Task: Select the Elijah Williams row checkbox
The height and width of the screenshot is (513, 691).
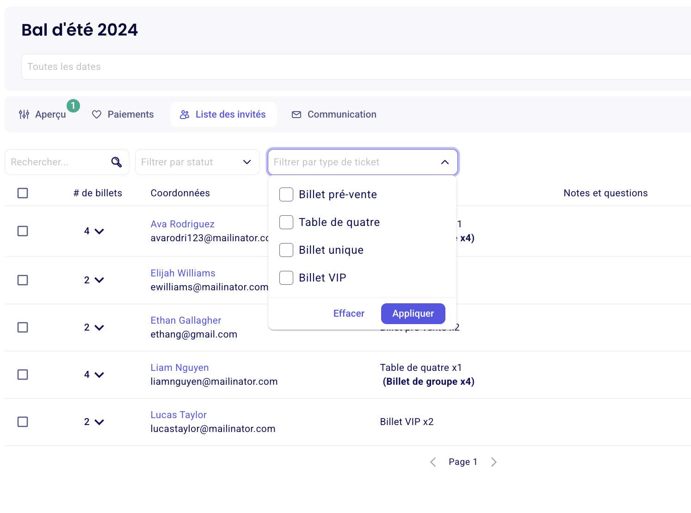Action: pos(23,280)
